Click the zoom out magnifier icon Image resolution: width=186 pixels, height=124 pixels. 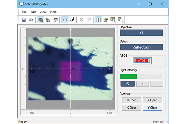121,20
